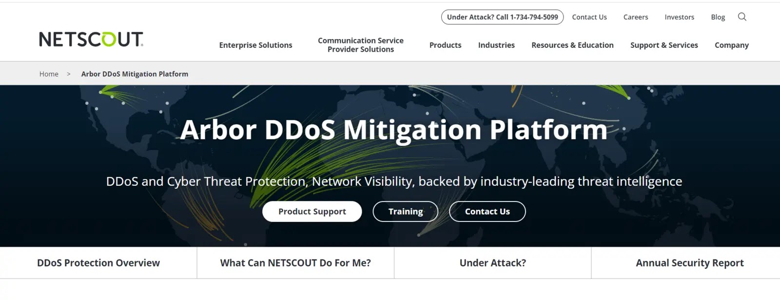Select Enterprise Solutions in navigation

pos(255,45)
